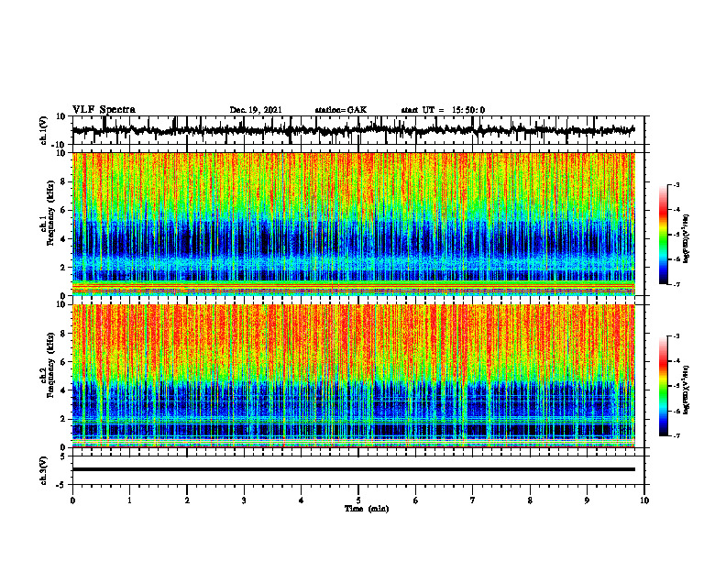
Task: Click the "-7" label on ch.2 color bar
Action: 676,435
